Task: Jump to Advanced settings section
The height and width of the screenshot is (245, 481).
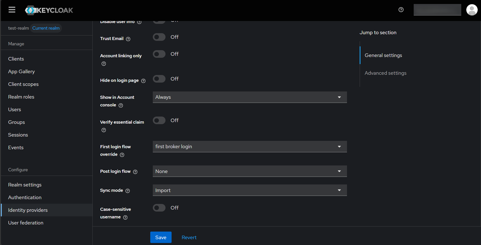Action: pyautogui.click(x=386, y=73)
